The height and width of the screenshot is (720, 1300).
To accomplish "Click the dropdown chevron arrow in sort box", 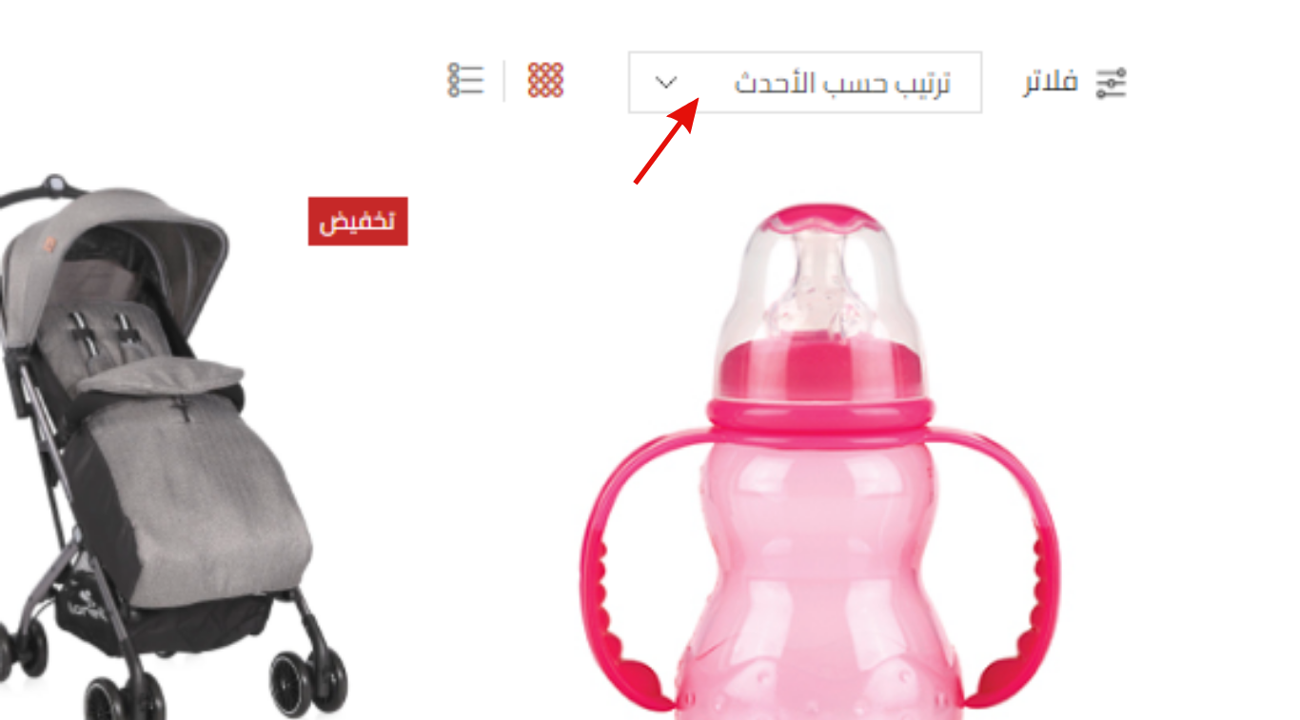I will click(x=666, y=83).
